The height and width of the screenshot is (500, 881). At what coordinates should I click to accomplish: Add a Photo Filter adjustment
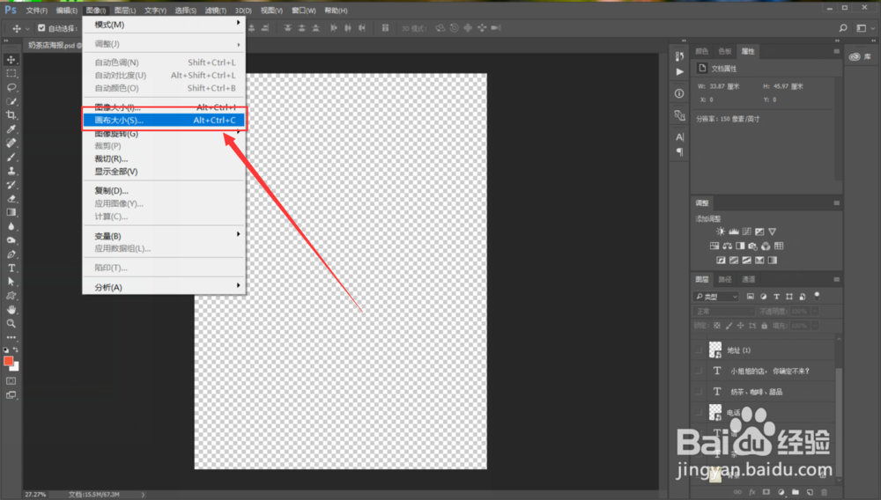[x=753, y=246]
